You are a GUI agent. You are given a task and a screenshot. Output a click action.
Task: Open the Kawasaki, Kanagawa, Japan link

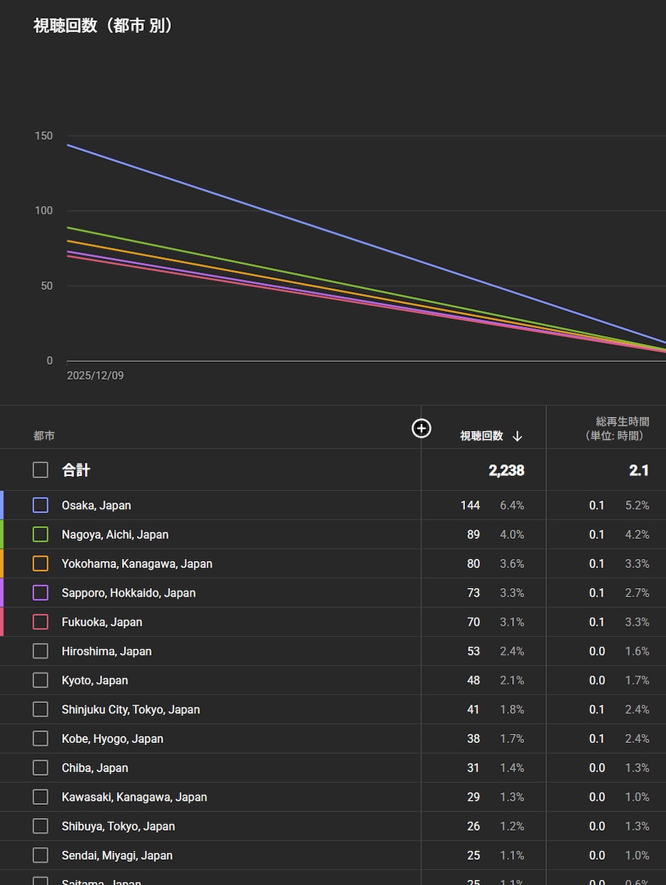click(x=134, y=797)
